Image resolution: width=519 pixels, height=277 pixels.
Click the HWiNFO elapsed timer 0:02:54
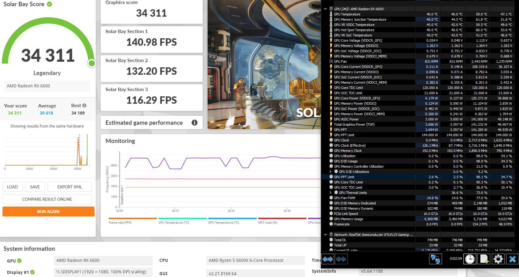(456, 258)
